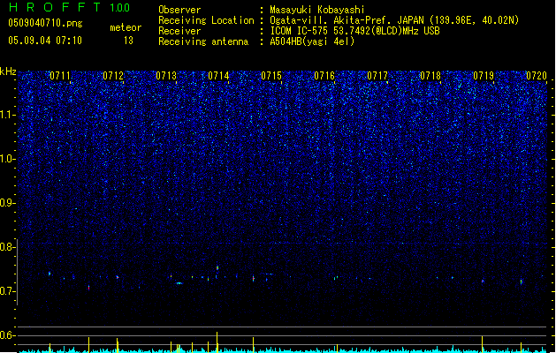This screenshot has width=556, height=353.
Task: Click the Observer label
Action: 179,10
